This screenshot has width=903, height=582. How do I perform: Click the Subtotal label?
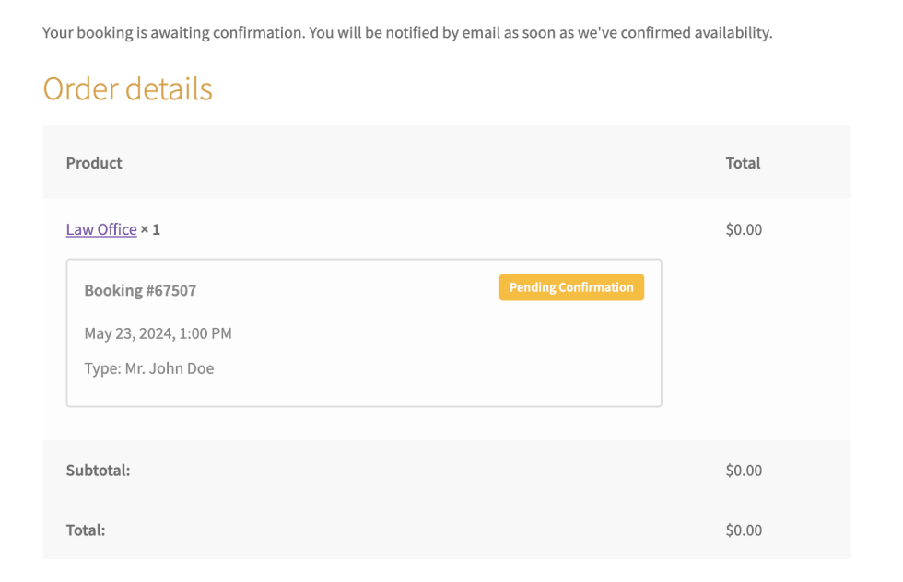point(98,470)
